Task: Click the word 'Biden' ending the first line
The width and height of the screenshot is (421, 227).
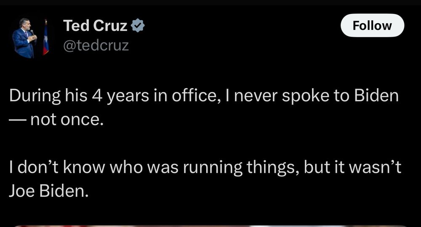Action: [x=376, y=95]
